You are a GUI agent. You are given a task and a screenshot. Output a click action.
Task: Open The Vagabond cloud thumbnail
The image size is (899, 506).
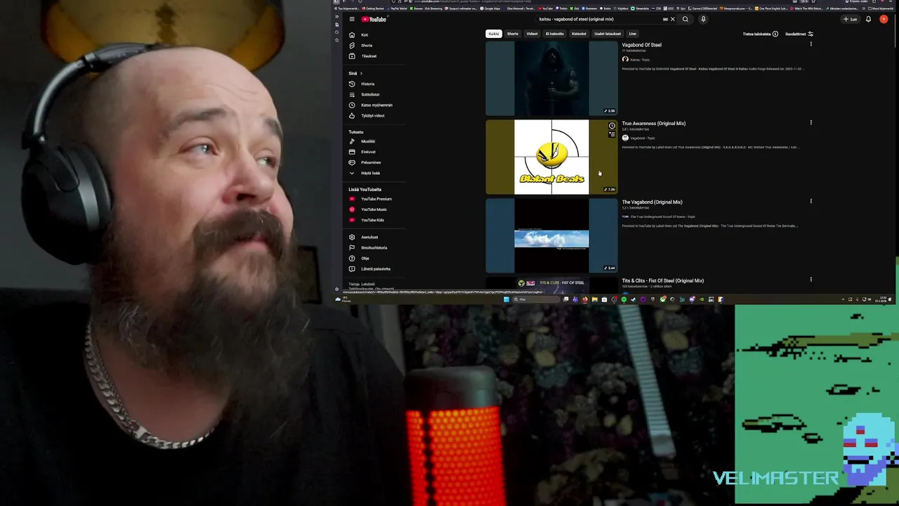click(551, 235)
